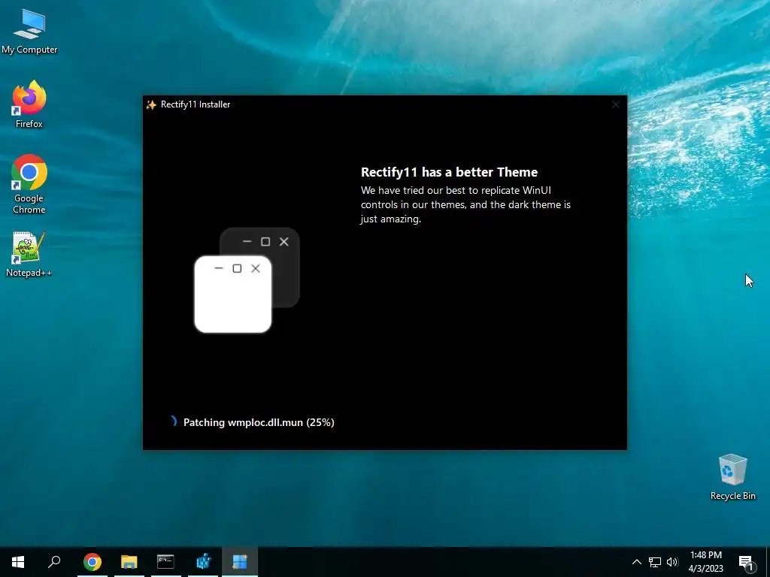Open the notification center icon
Image resolution: width=770 pixels, height=577 pixels.
[746, 562]
